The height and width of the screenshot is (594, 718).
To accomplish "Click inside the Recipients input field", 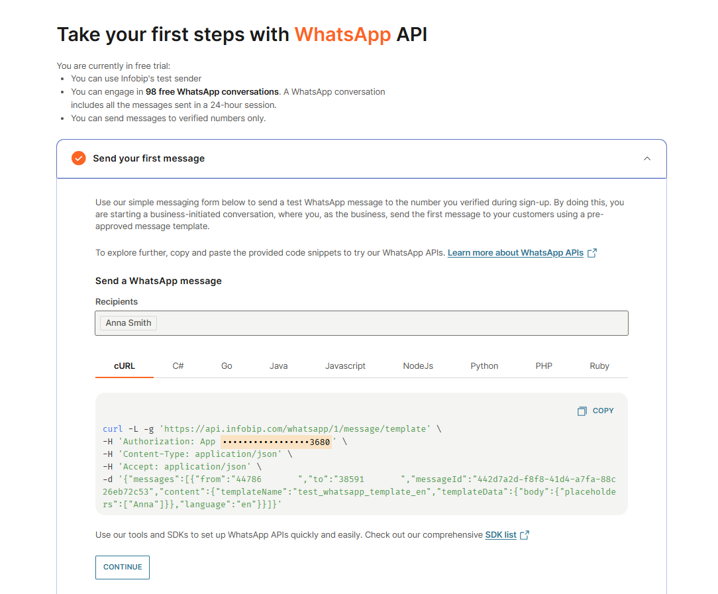I will point(361,323).
